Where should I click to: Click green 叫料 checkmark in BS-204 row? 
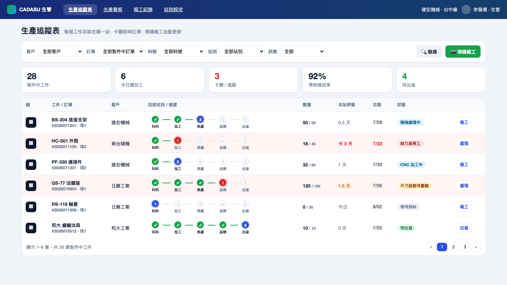[x=155, y=119]
